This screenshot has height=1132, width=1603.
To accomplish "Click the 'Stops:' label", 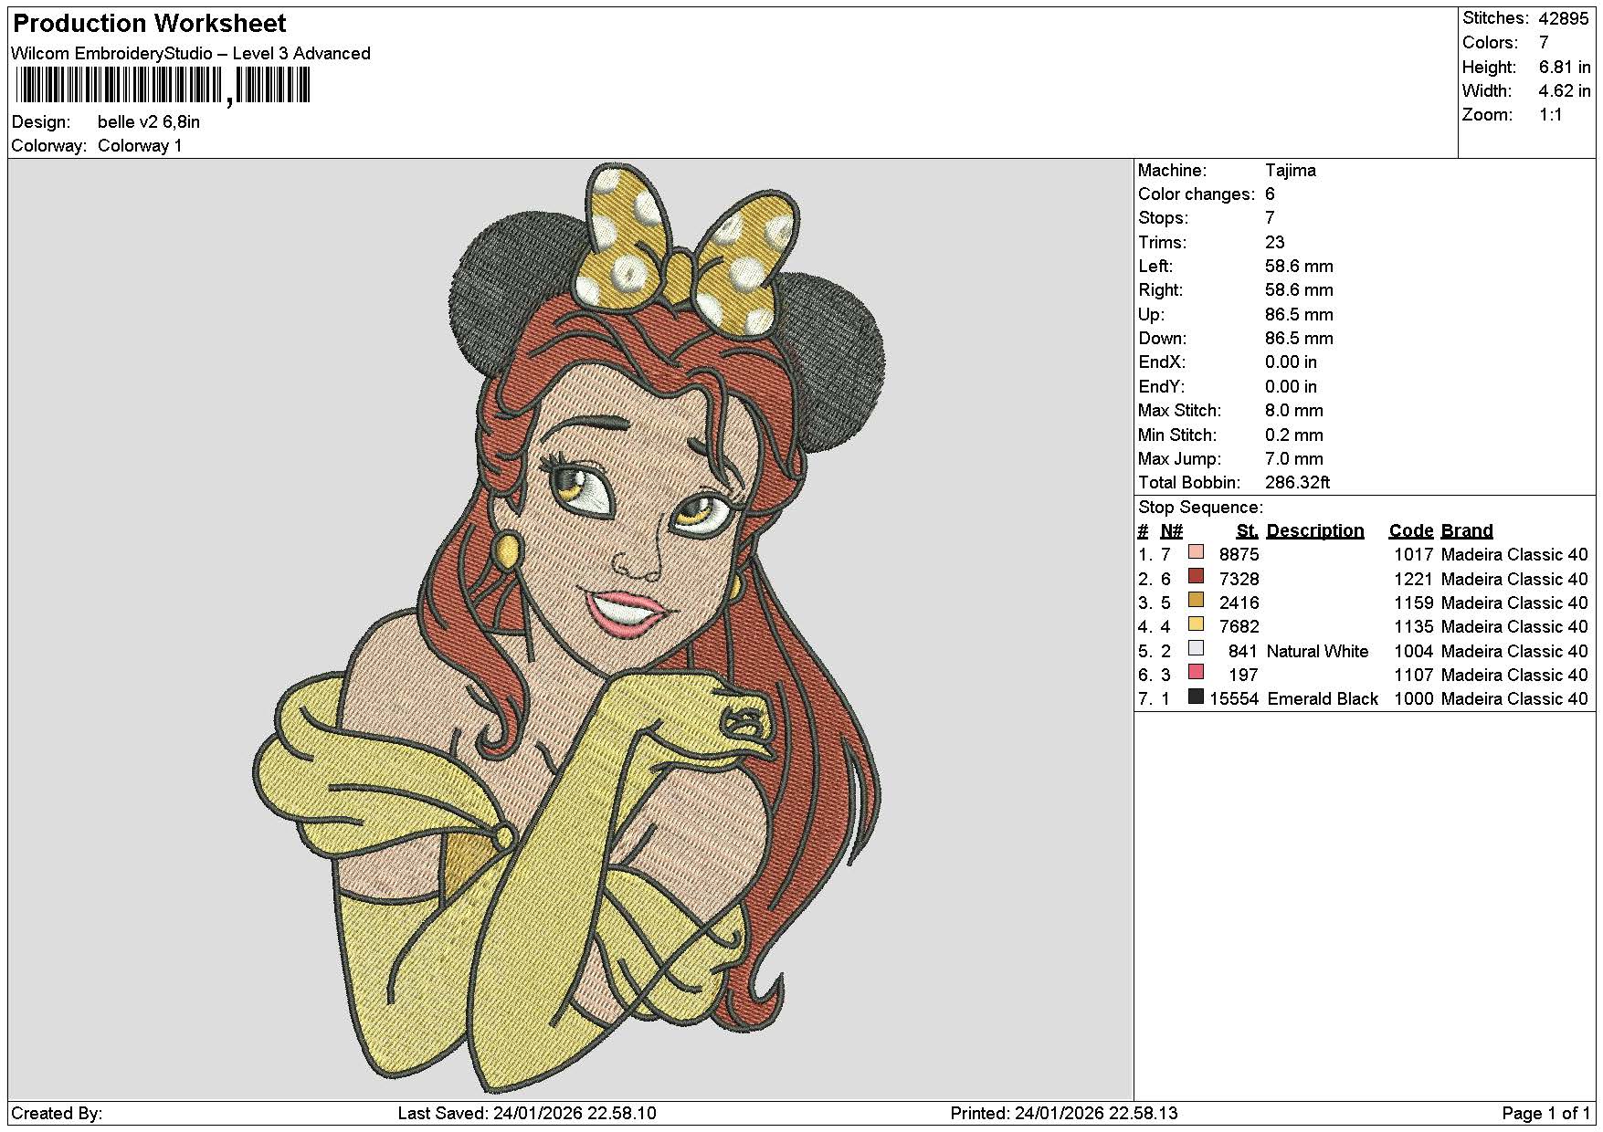I will tap(1164, 217).
